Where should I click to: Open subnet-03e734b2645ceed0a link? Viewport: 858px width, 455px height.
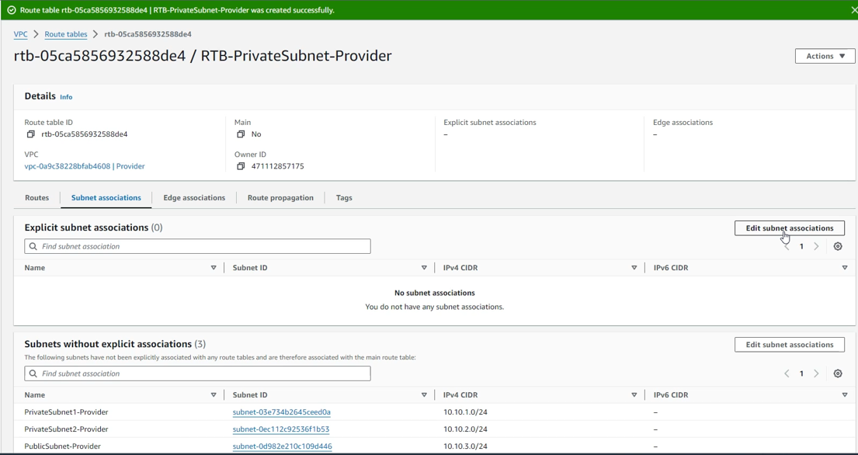coord(281,412)
